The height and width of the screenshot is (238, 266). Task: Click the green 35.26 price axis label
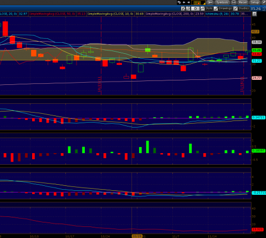click(257, 50)
